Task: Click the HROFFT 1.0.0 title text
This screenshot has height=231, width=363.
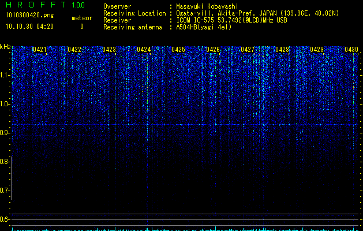Action: tap(46, 5)
